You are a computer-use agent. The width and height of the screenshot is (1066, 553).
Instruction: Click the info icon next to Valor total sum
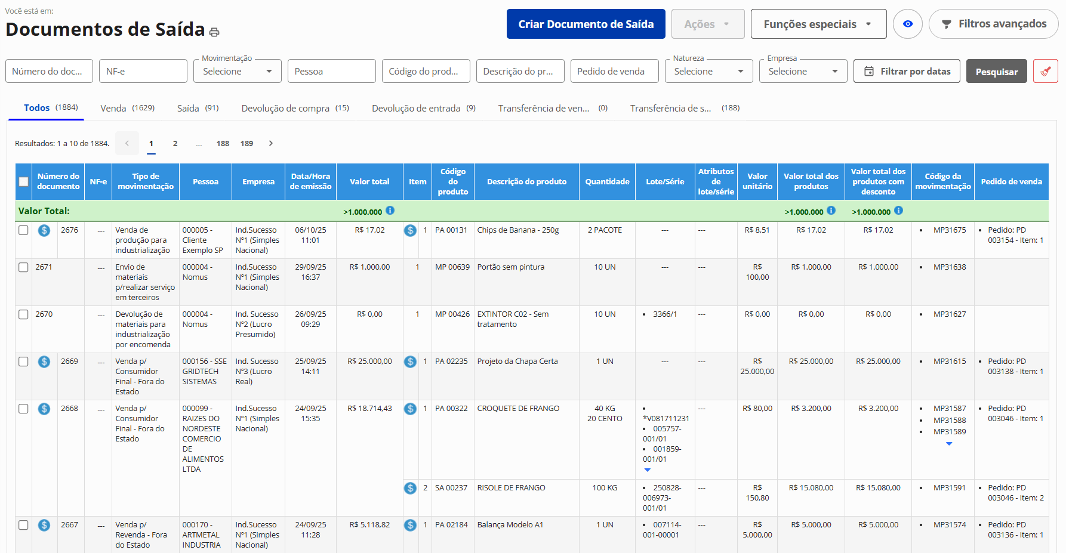(x=390, y=211)
